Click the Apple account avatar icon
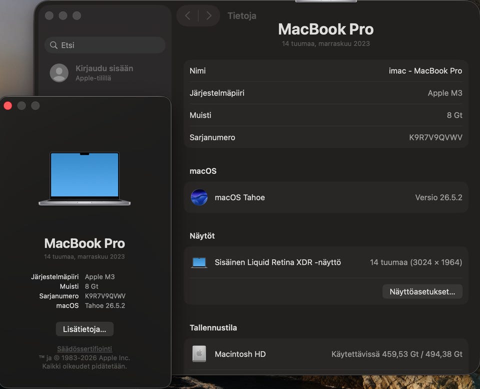The width and height of the screenshot is (480, 389). 59,73
